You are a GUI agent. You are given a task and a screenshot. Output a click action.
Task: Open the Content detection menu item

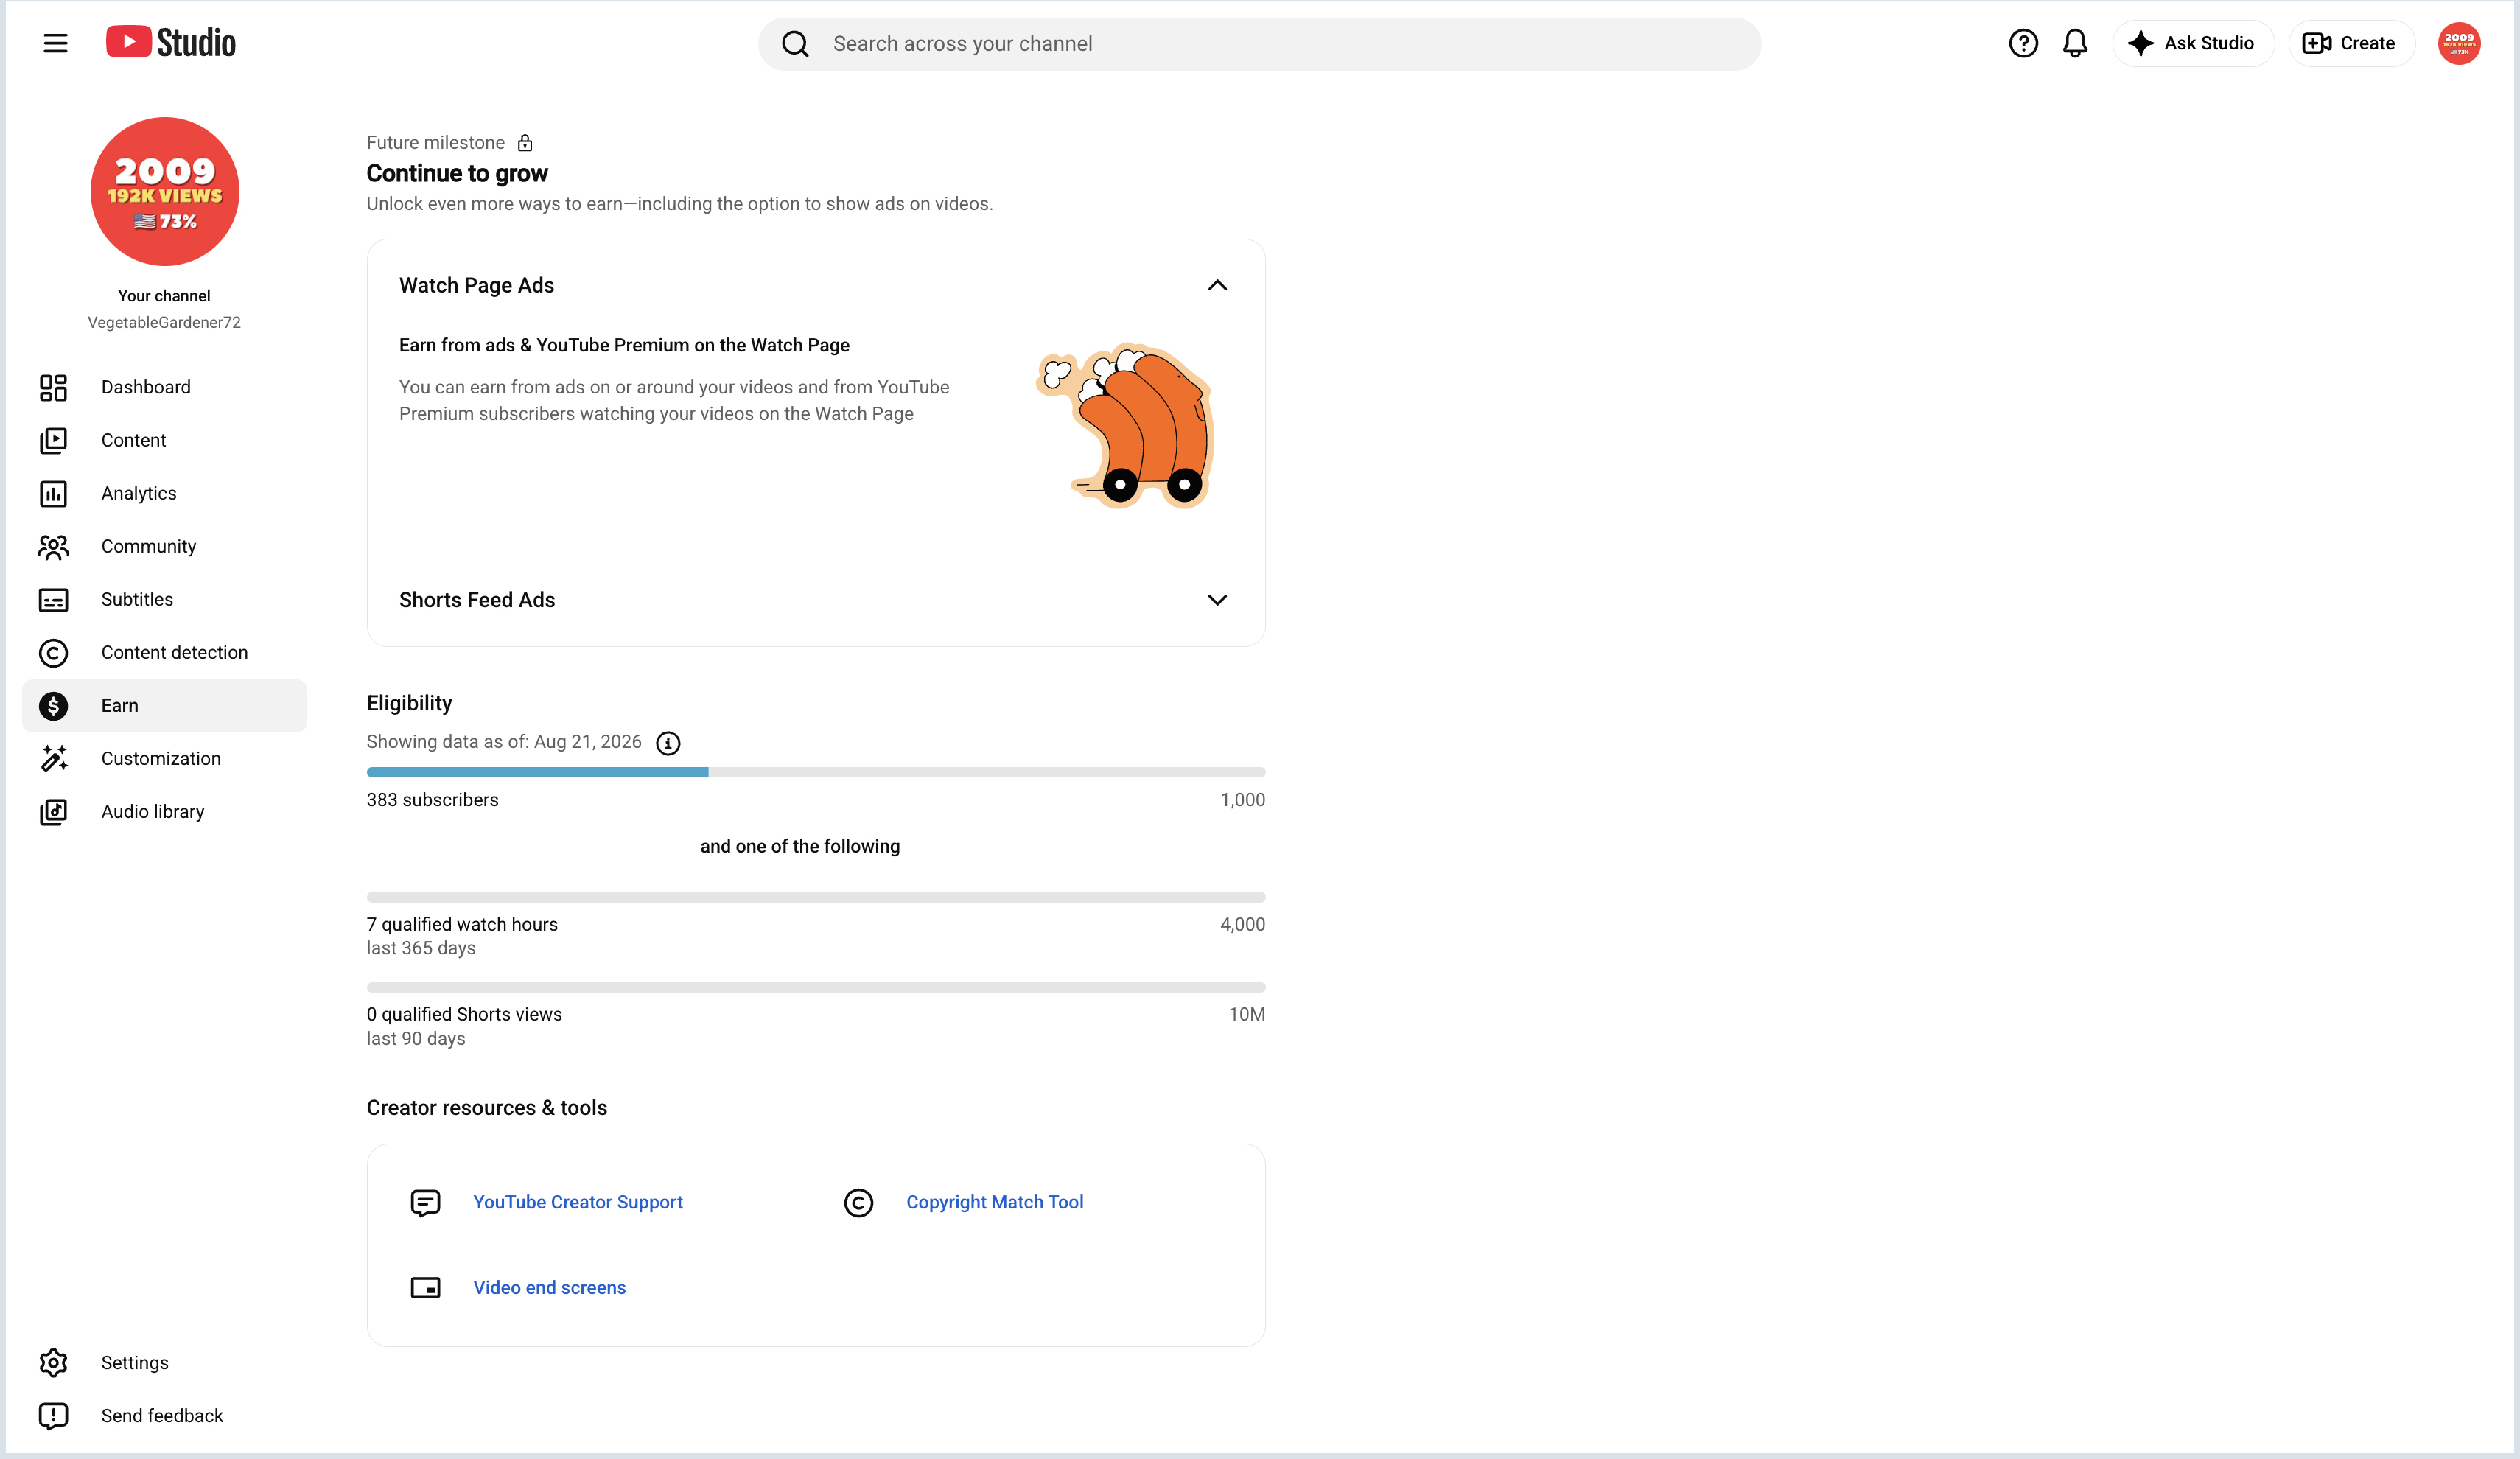click(164, 652)
